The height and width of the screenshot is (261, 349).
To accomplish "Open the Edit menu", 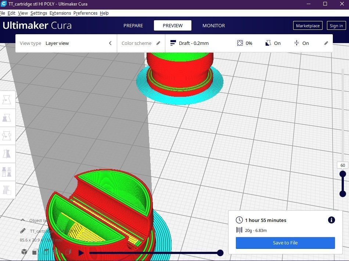I will click(12, 13).
